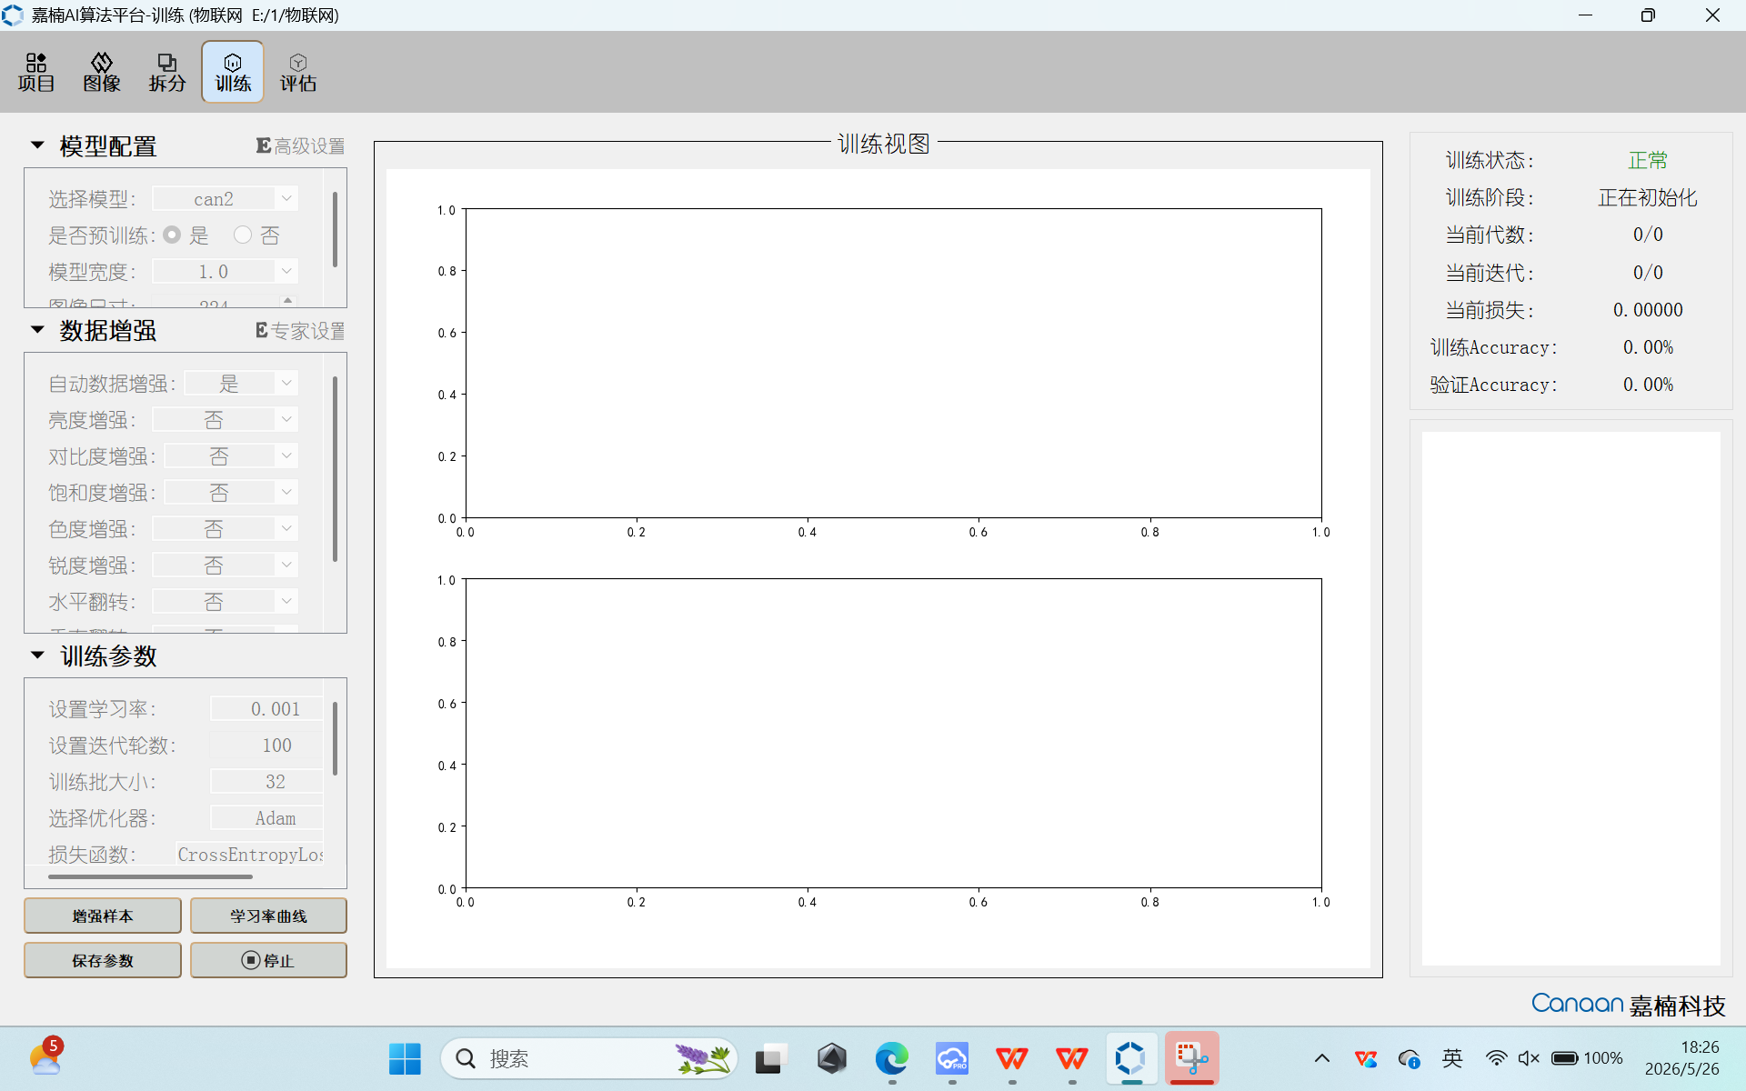The width and height of the screenshot is (1746, 1091).
Task: Open 专家设置 expert settings
Action: tap(300, 331)
